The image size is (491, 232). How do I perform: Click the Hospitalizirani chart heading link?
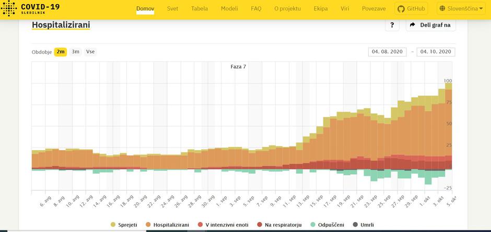(x=61, y=25)
